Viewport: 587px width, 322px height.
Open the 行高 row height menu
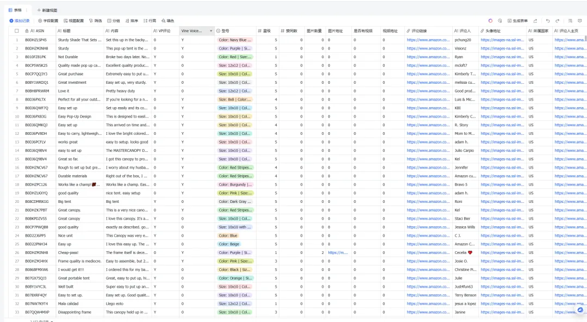[x=149, y=21]
